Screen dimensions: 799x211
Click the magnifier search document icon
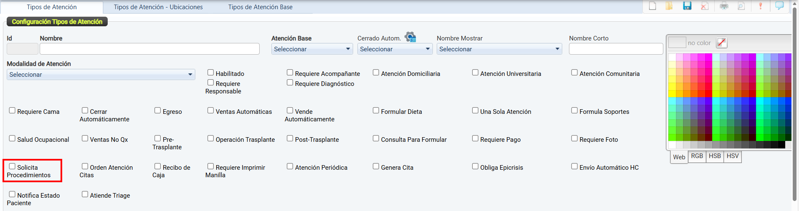pos(741,6)
